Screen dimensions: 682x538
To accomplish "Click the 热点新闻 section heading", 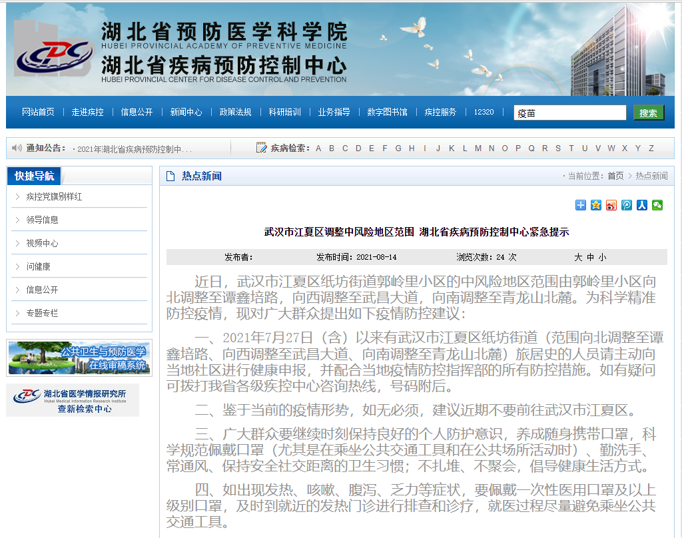I will [201, 176].
